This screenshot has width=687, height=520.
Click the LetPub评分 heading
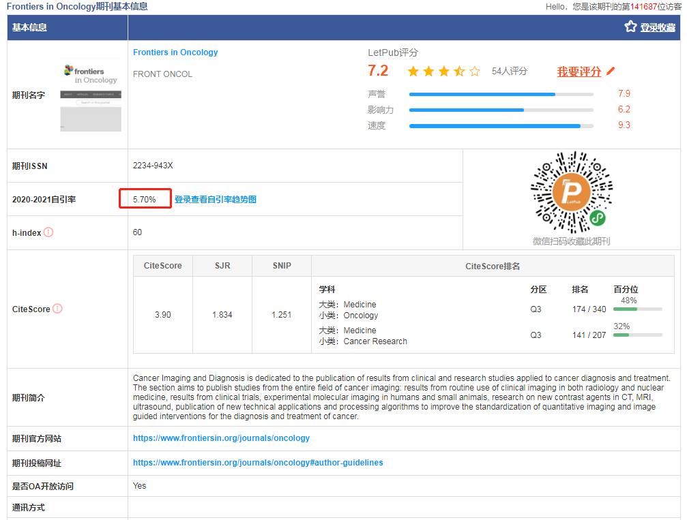393,52
